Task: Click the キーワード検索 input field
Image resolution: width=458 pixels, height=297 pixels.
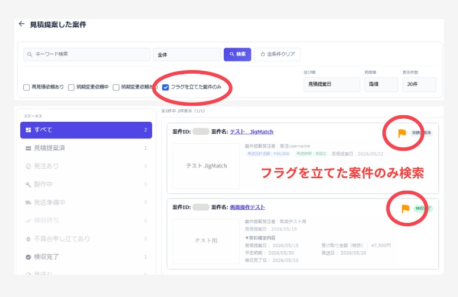Action: pos(87,54)
